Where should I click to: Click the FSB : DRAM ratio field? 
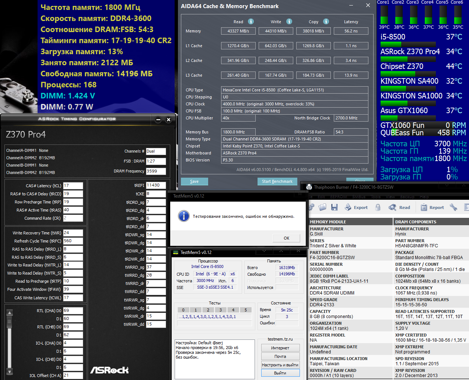tap(156, 161)
